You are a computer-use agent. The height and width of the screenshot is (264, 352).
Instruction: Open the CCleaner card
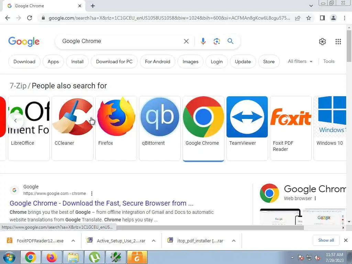[73, 129]
